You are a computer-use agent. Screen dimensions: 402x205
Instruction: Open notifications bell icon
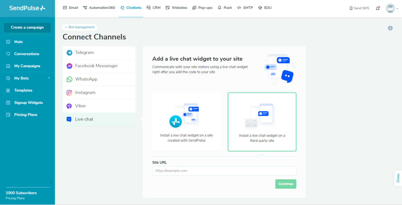click(378, 8)
